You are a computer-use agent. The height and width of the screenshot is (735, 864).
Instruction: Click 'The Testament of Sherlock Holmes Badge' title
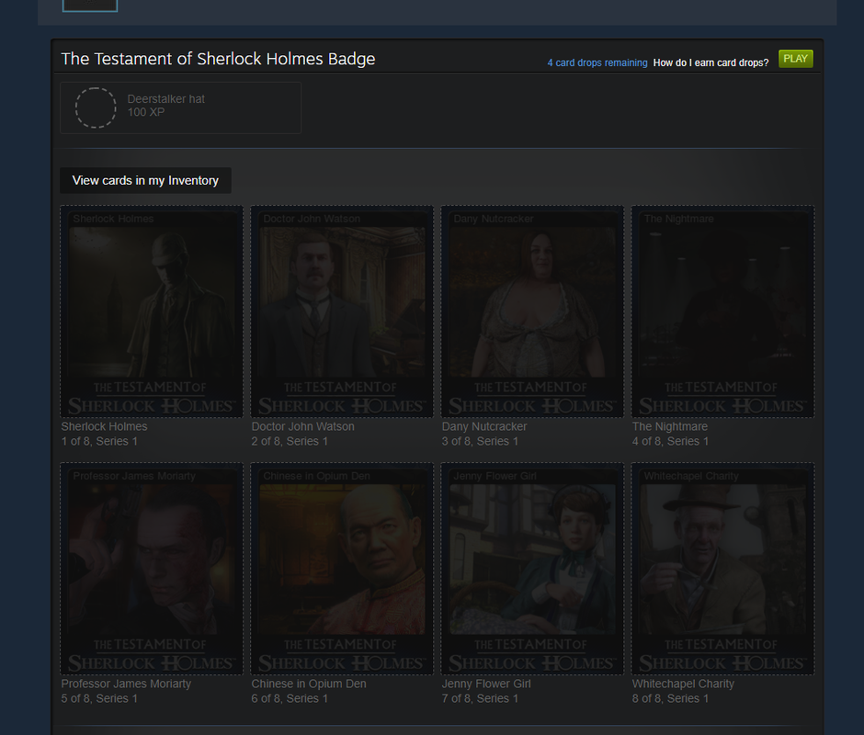[x=218, y=59]
